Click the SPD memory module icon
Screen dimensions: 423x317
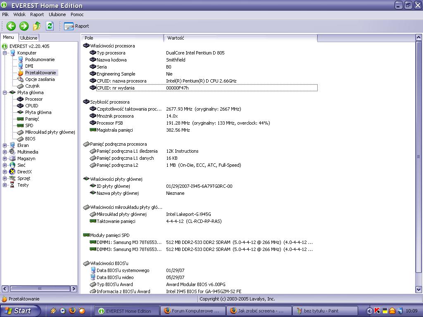point(21,125)
